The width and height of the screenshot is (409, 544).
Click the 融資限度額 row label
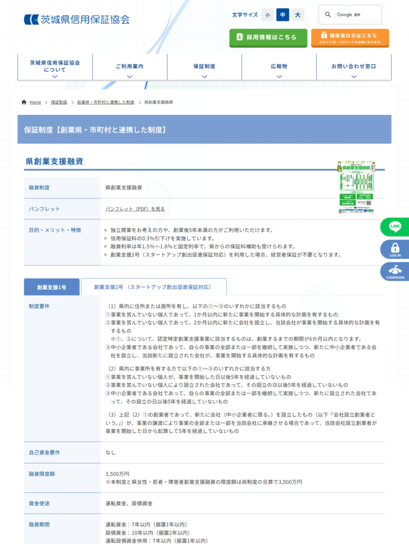click(x=42, y=474)
